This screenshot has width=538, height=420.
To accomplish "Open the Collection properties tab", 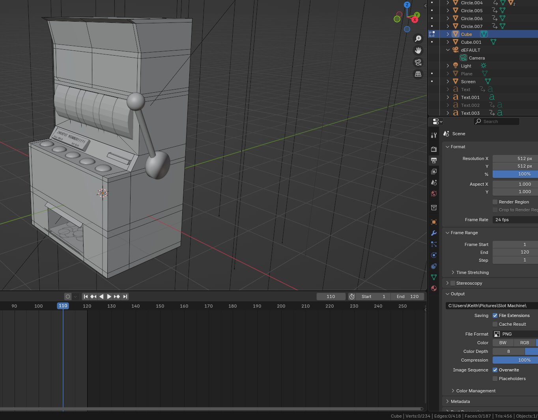I will coord(434,207).
